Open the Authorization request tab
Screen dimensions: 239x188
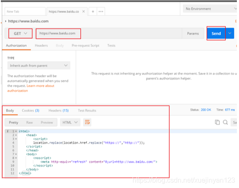(x=16, y=46)
